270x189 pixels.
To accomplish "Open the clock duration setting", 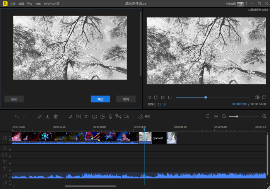I will (103, 116).
